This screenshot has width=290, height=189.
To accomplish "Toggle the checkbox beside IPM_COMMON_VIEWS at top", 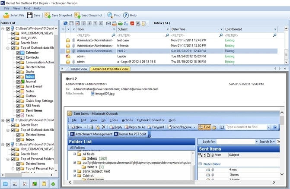I will tap(13, 34).
